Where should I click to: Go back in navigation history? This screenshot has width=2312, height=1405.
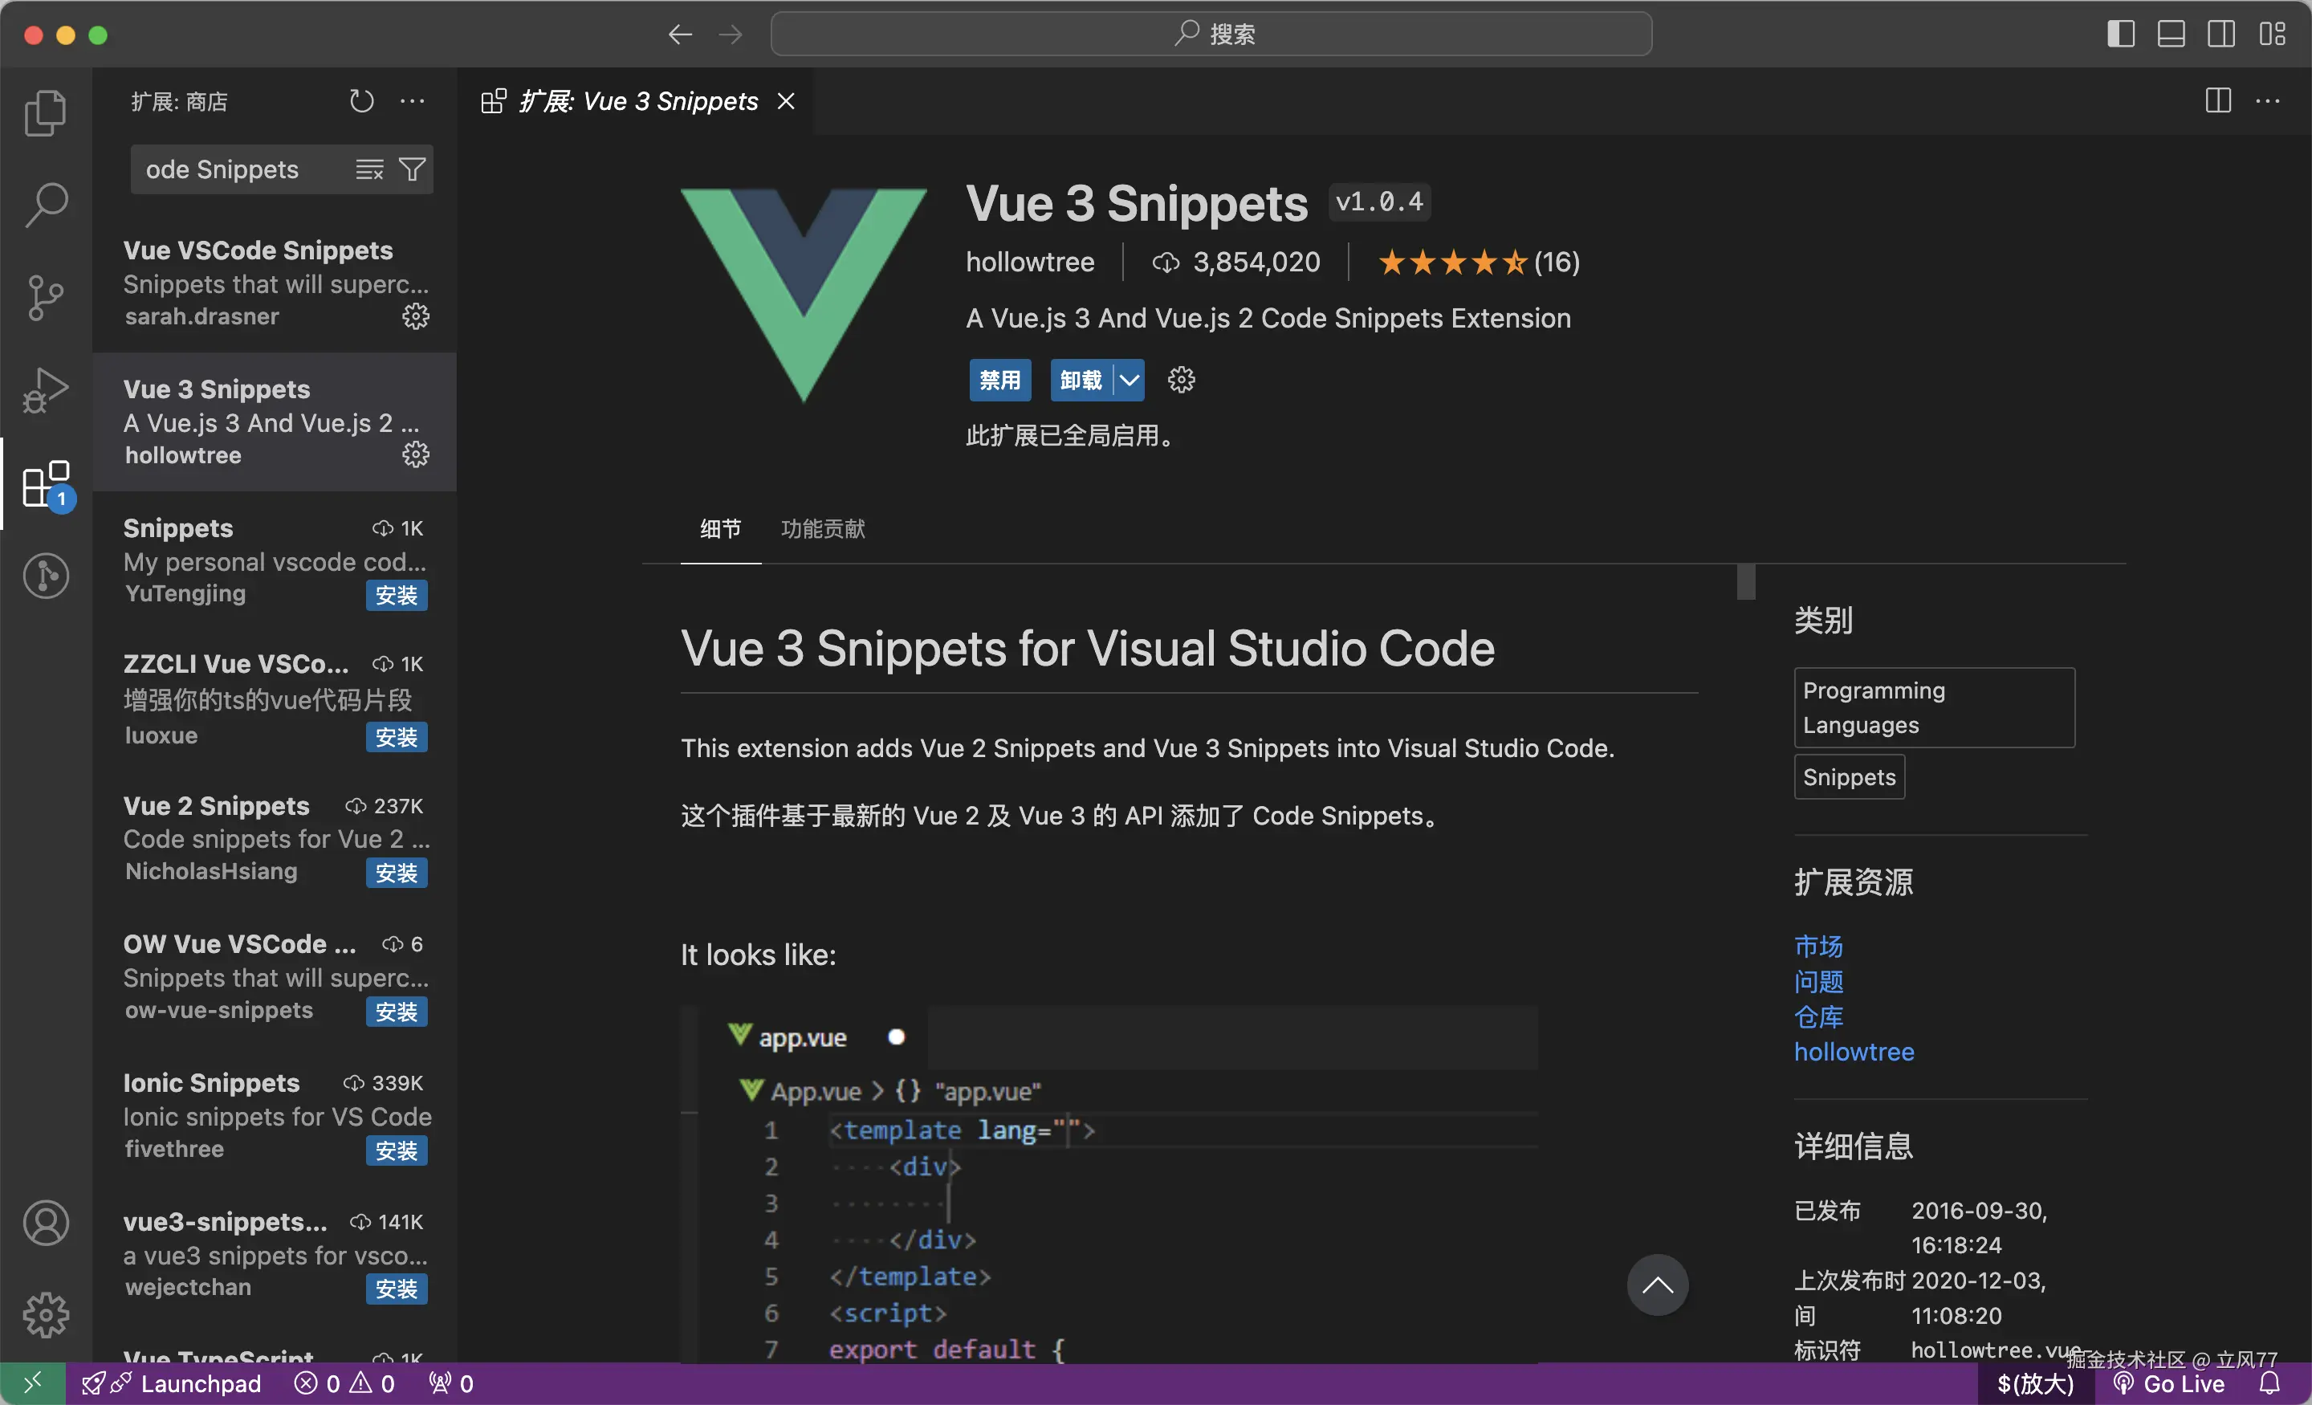[x=679, y=35]
